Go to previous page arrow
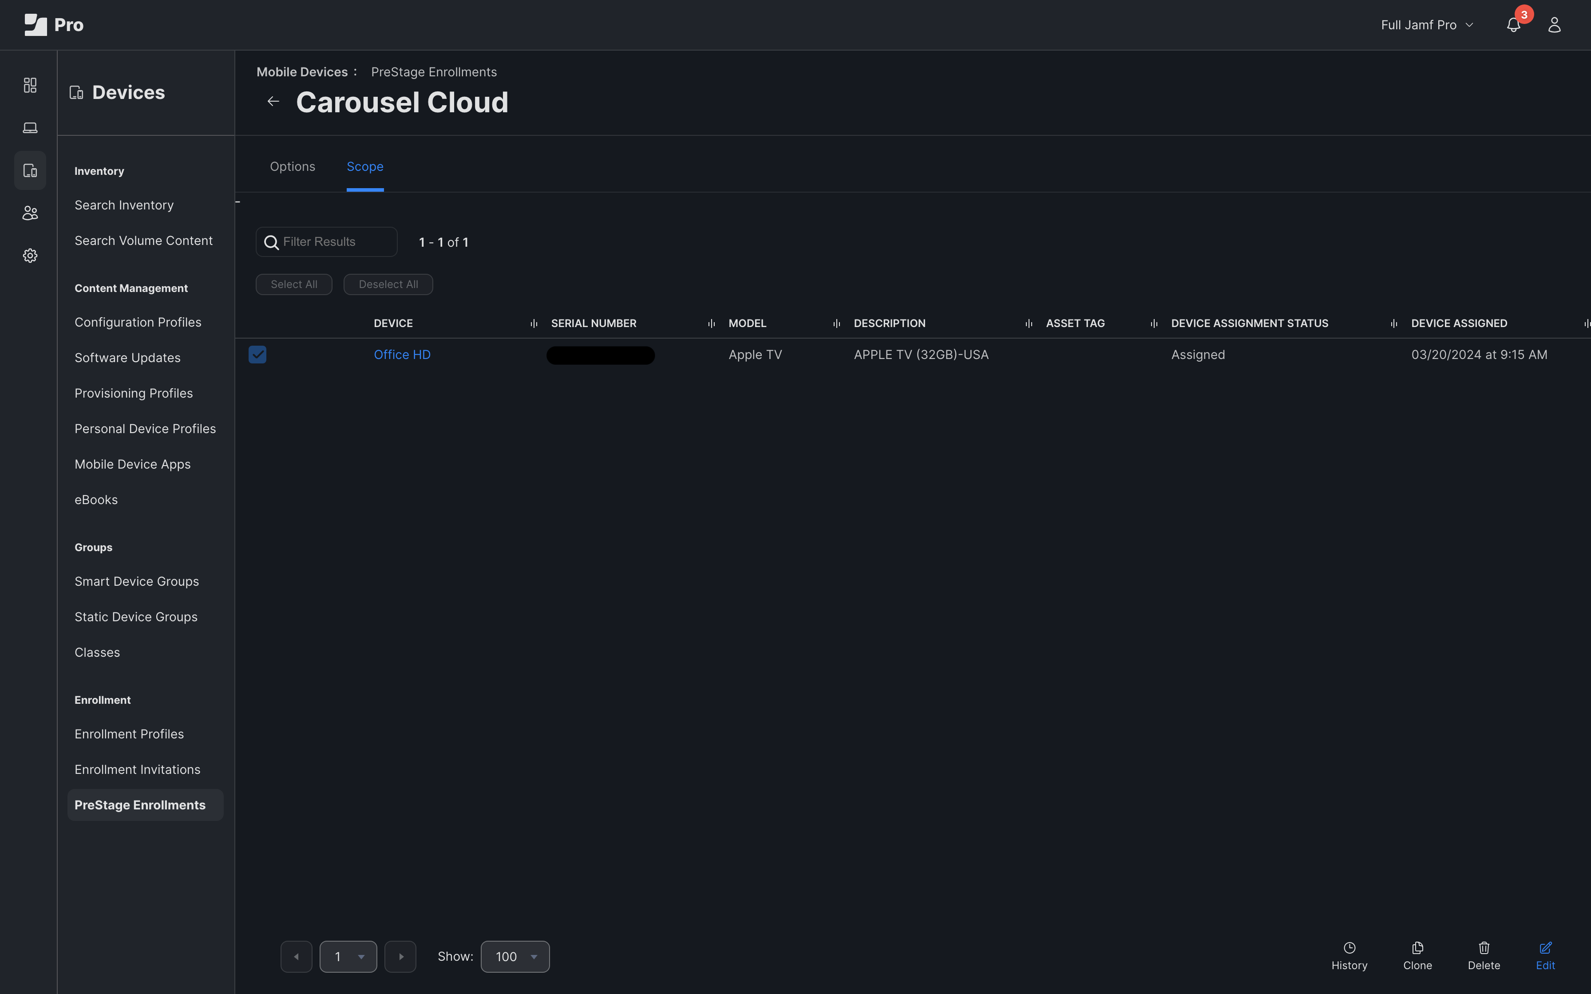The width and height of the screenshot is (1591, 994). pos(297,957)
